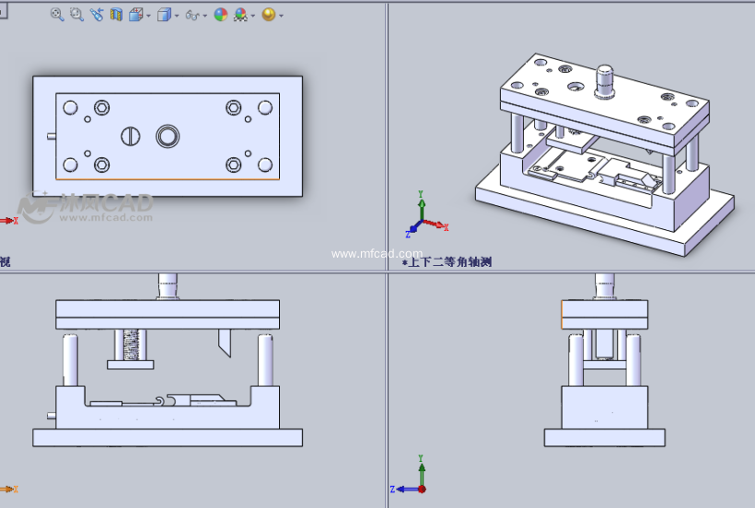The width and height of the screenshot is (755, 508).
Task: Click the Apply Scene icon
Action: pyautogui.click(x=240, y=15)
